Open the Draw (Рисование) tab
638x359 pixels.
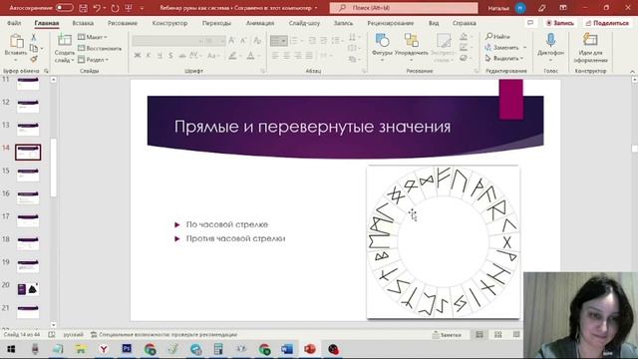pos(123,23)
